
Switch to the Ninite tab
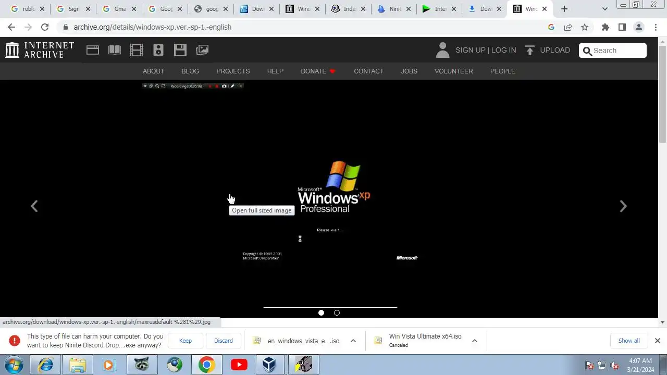point(393,9)
